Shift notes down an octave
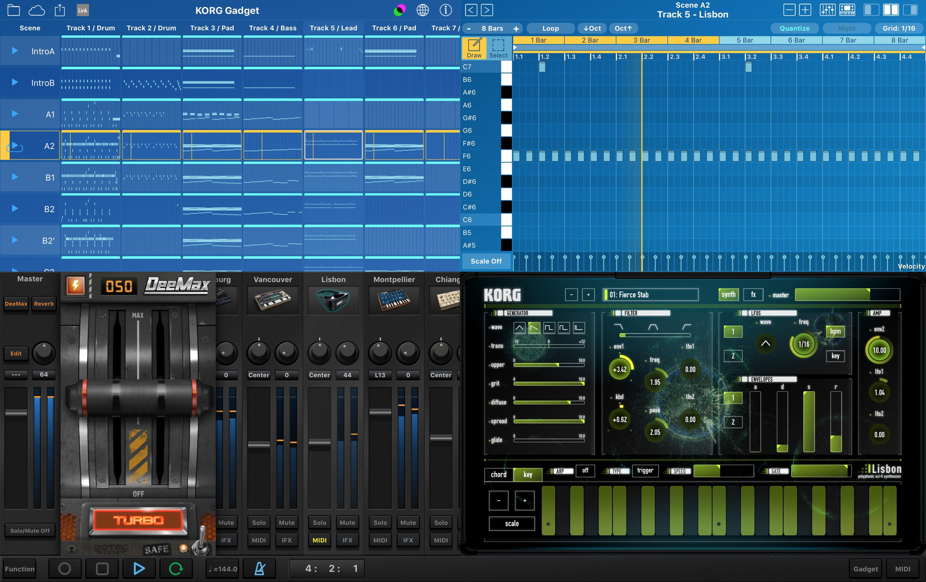Image resolution: width=926 pixels, height=582 pixels. click(592, 29)
